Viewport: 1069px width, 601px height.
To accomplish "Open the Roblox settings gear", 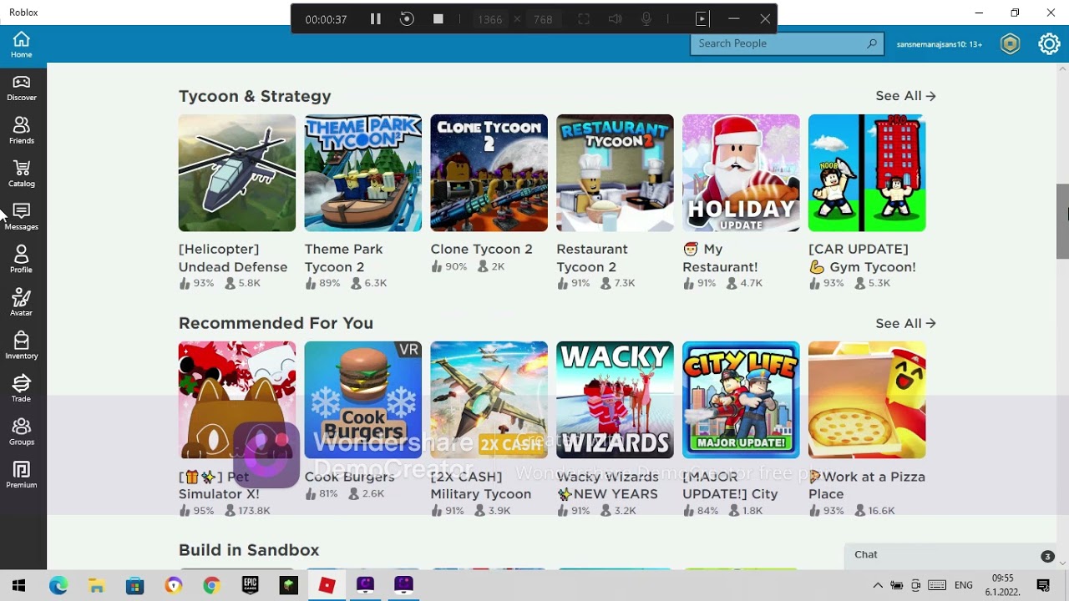I will 1049,44.
